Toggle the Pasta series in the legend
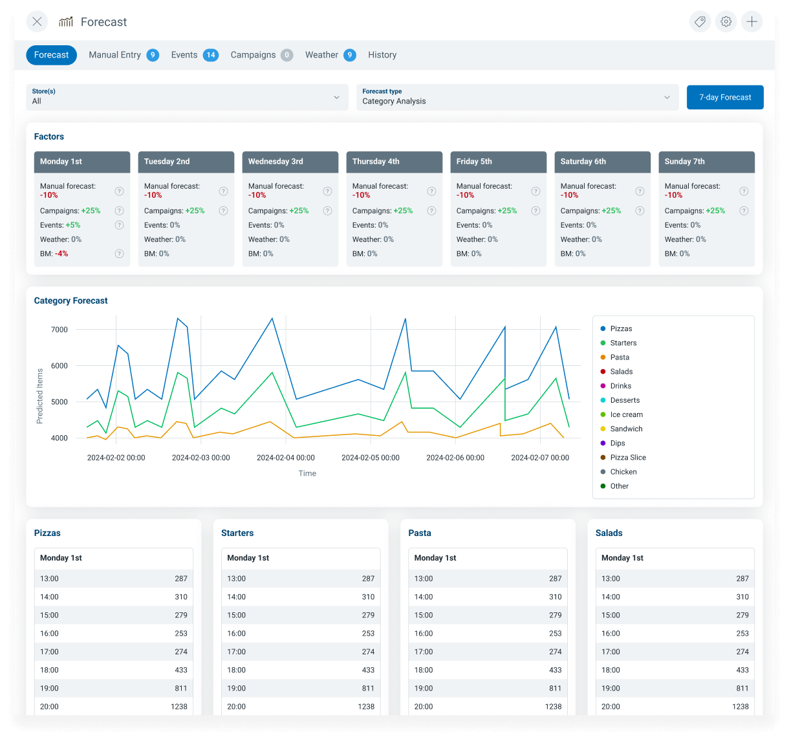Viewport: 789px width, 741px height. tap(615, 357)
